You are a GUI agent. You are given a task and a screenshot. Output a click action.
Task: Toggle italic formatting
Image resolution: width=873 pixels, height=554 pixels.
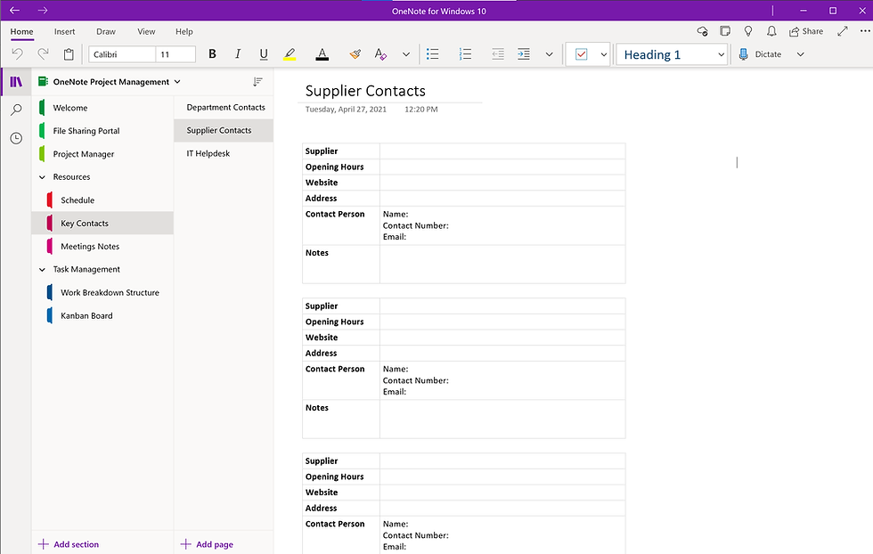[x=238, y=54]
